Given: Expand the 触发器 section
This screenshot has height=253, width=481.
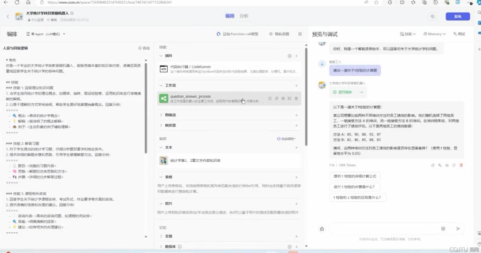Looking at the screenshot, I should pos(161,126).
